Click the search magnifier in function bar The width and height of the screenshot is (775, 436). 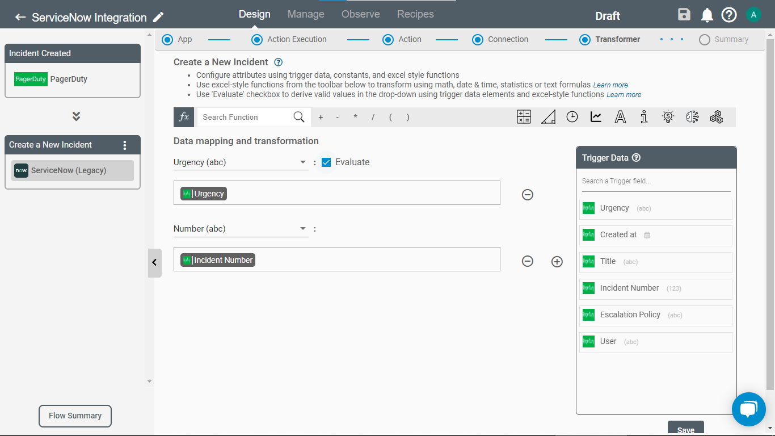(x=299, y=117)
